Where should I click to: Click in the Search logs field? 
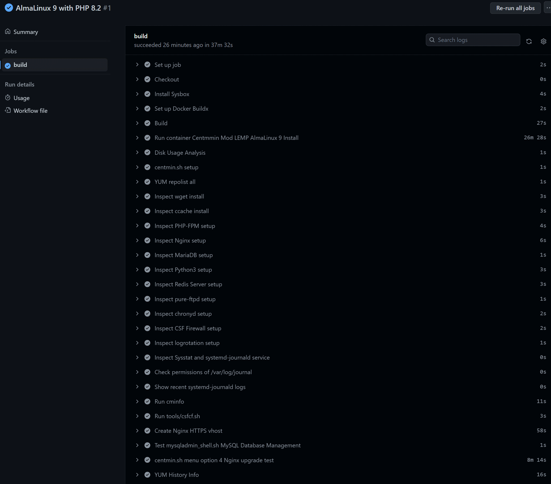click(x=473, y=40)
